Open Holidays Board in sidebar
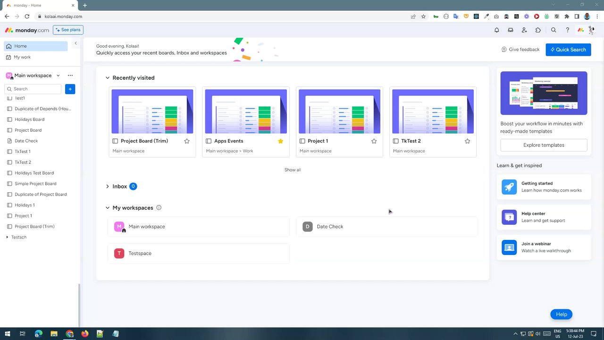This screenshot has width=604, height=340. point(29,119)
